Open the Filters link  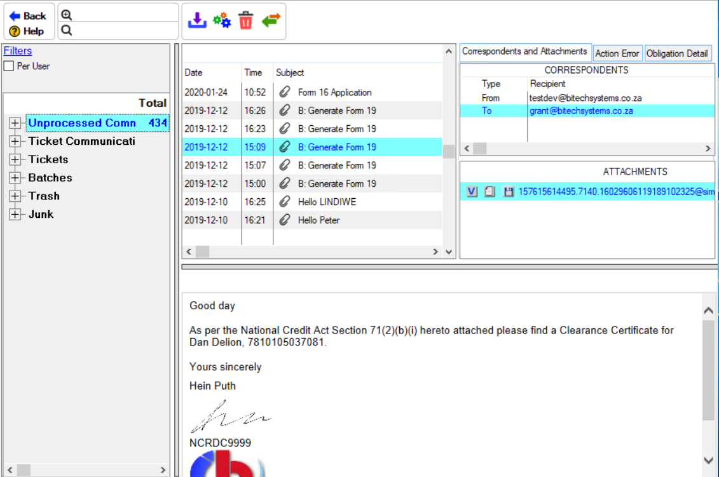pyautogui.click(x=18, y=51)
